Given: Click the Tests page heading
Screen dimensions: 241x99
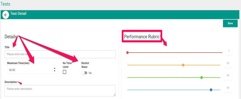Looking at the screenshot, I should (x=5, y=4).
